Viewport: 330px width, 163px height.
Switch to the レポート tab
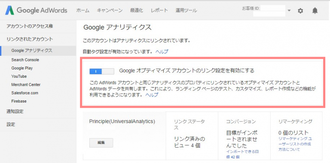pyautogui.click(x=159, y=10)
